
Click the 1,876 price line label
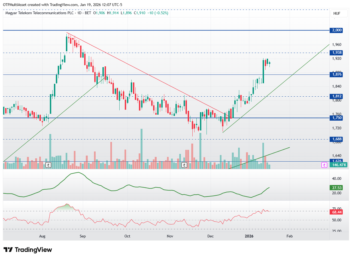tap(336, 74)
